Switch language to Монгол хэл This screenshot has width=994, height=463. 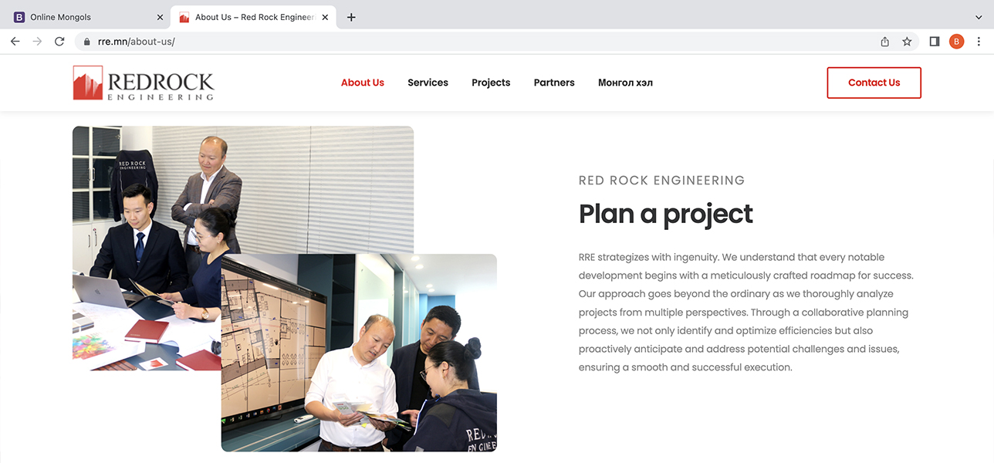[x=625, y=83]
